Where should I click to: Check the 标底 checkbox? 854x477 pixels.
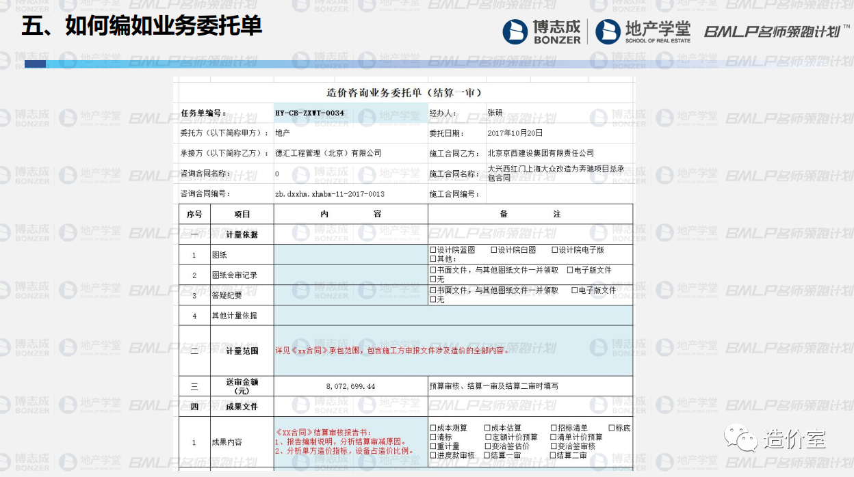click(612, 428)
